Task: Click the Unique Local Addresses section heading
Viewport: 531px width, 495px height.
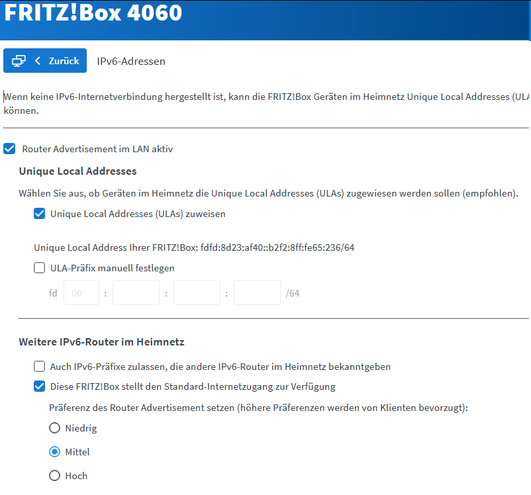Action: [x=78, y=171]
